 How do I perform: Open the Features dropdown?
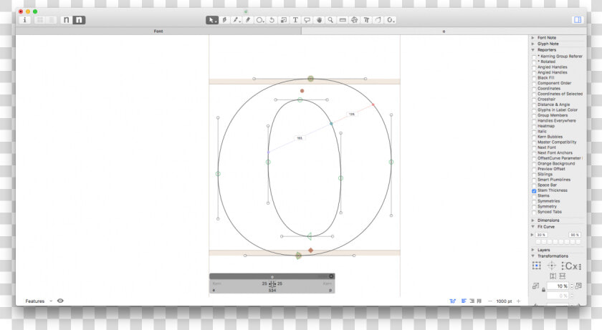pos(39,301)
